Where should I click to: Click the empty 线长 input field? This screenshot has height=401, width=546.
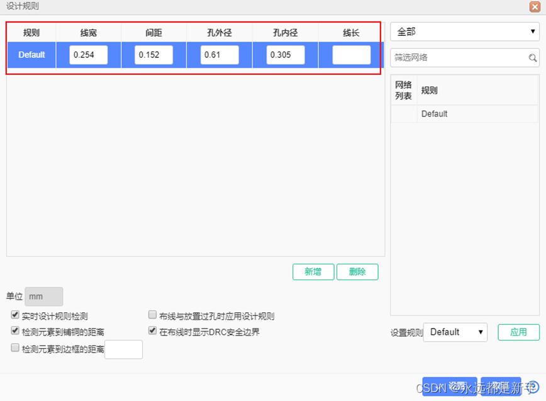350,55
